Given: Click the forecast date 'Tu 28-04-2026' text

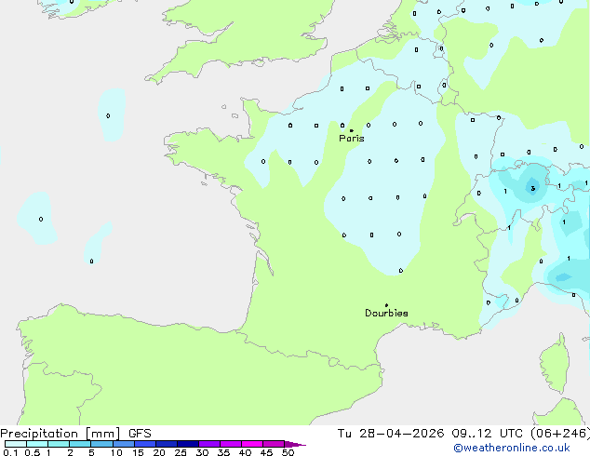Looking at the screenshot, I should [391, 434].
